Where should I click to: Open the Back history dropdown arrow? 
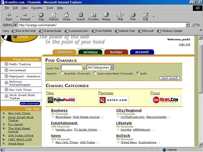17,16
